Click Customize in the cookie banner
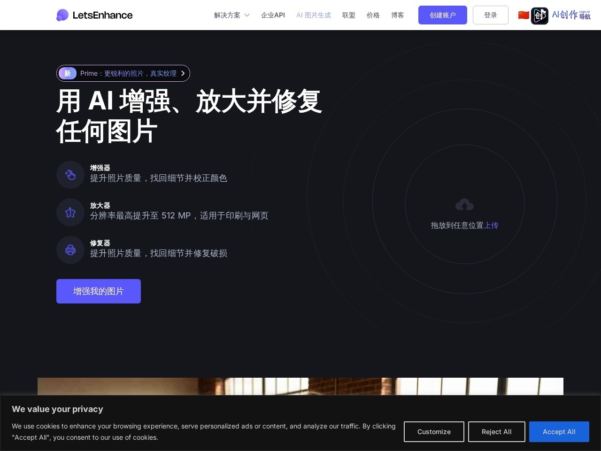This screenshot has height=451, width=601. (x=434, y=432)
